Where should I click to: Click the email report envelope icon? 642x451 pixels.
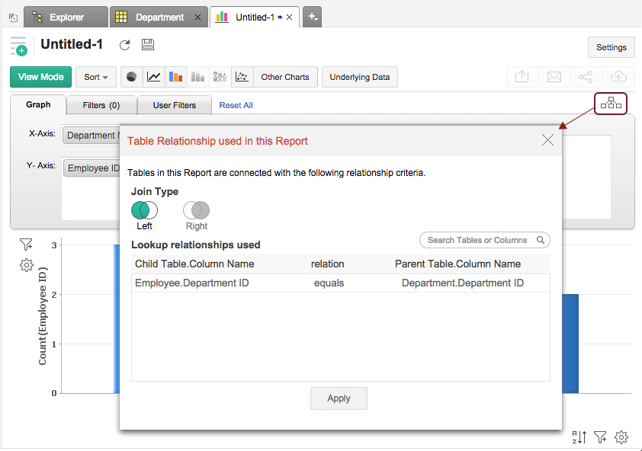click(554, 77)
